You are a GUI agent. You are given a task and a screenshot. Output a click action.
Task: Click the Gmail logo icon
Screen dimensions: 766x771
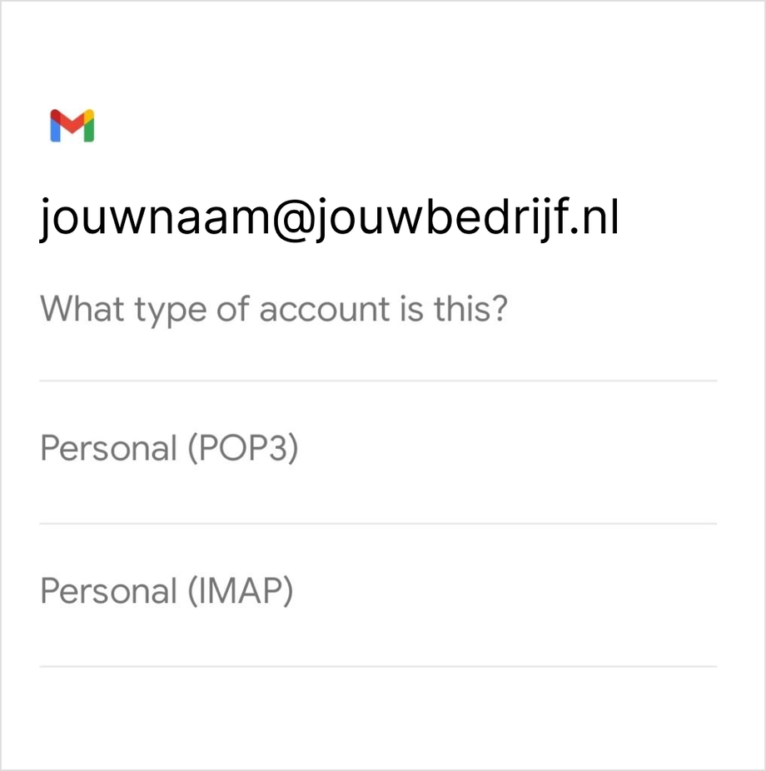pos(72,126)
